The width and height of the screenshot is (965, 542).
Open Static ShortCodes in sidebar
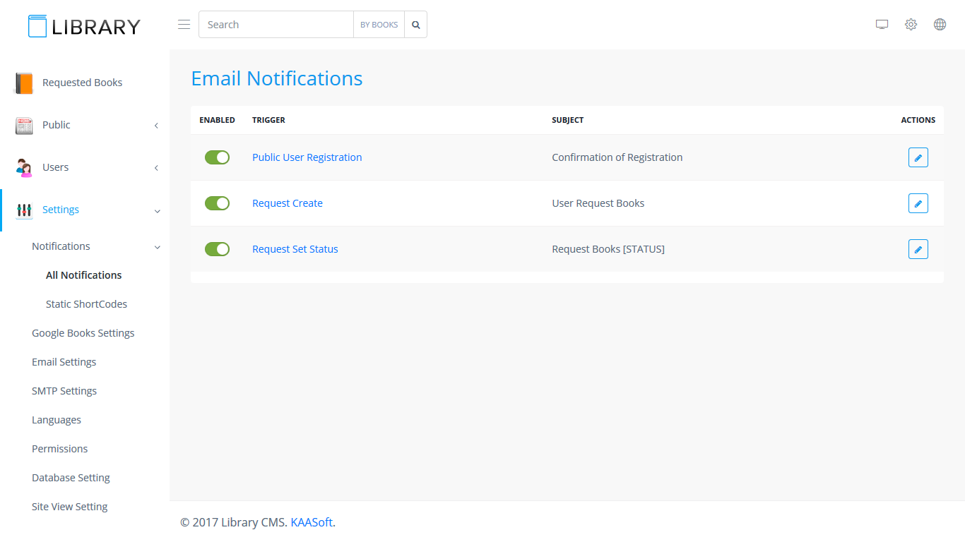pyautogui.click(x=86, y=304)
